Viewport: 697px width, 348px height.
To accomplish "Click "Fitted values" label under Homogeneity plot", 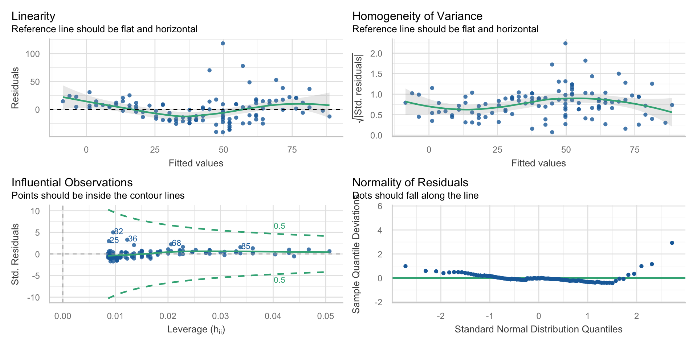I will (x=538, y=163).
